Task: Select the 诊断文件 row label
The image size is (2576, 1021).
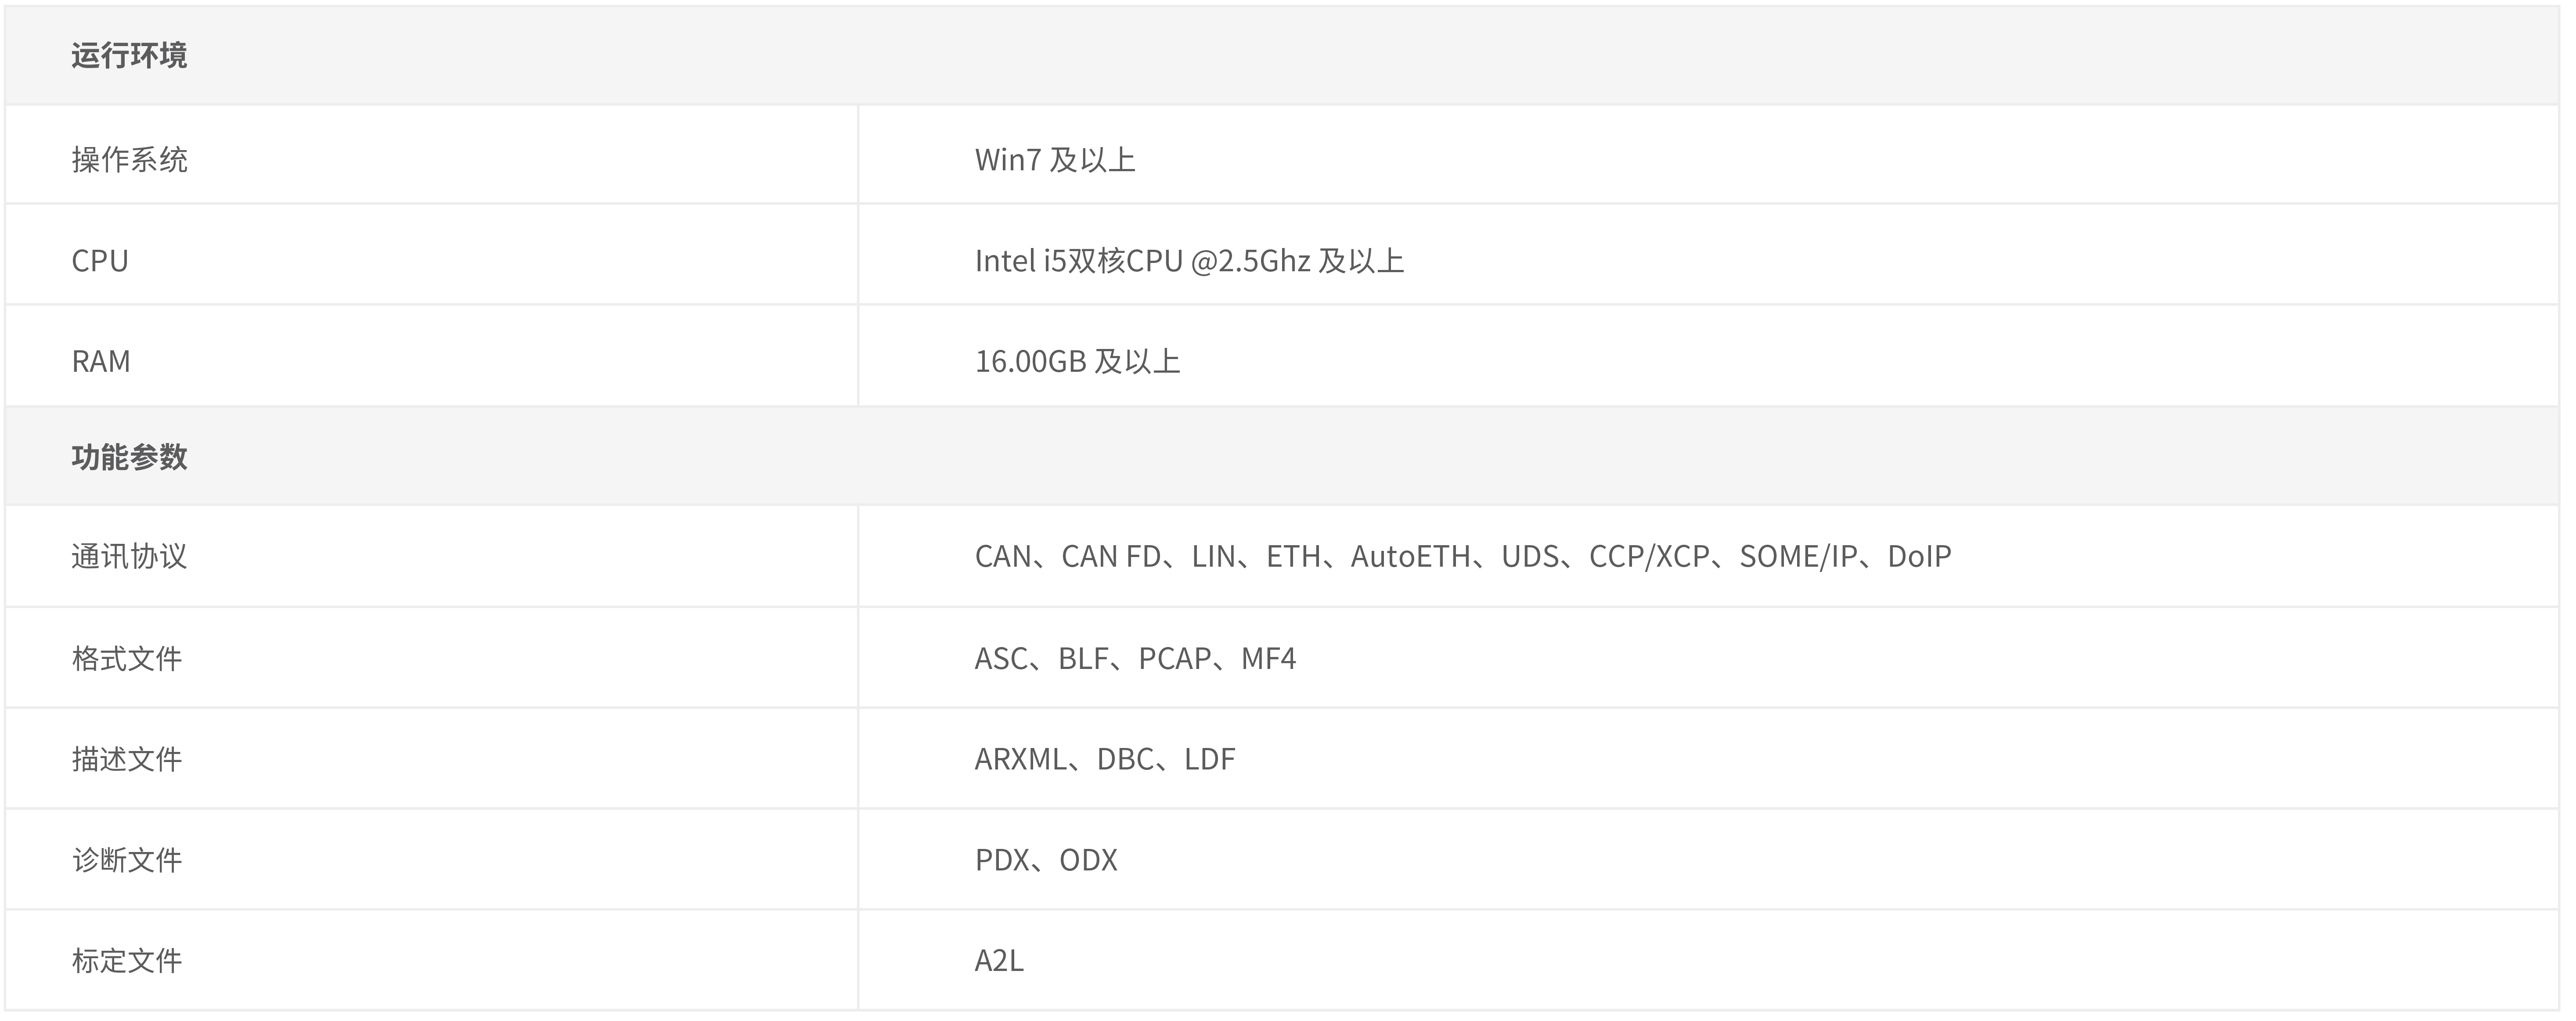Action: tap(127, 860)
